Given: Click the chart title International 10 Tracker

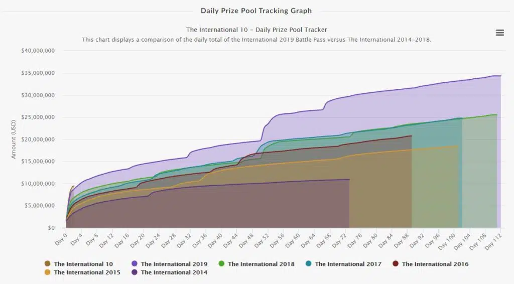Looking at the screenshot, I should pos(256,30).
